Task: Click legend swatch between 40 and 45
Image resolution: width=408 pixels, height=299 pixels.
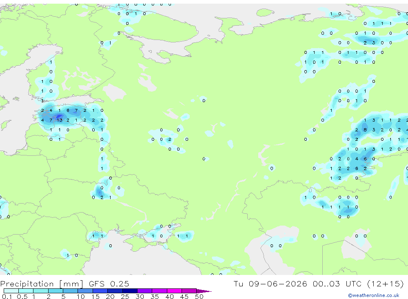Action: 174,291
